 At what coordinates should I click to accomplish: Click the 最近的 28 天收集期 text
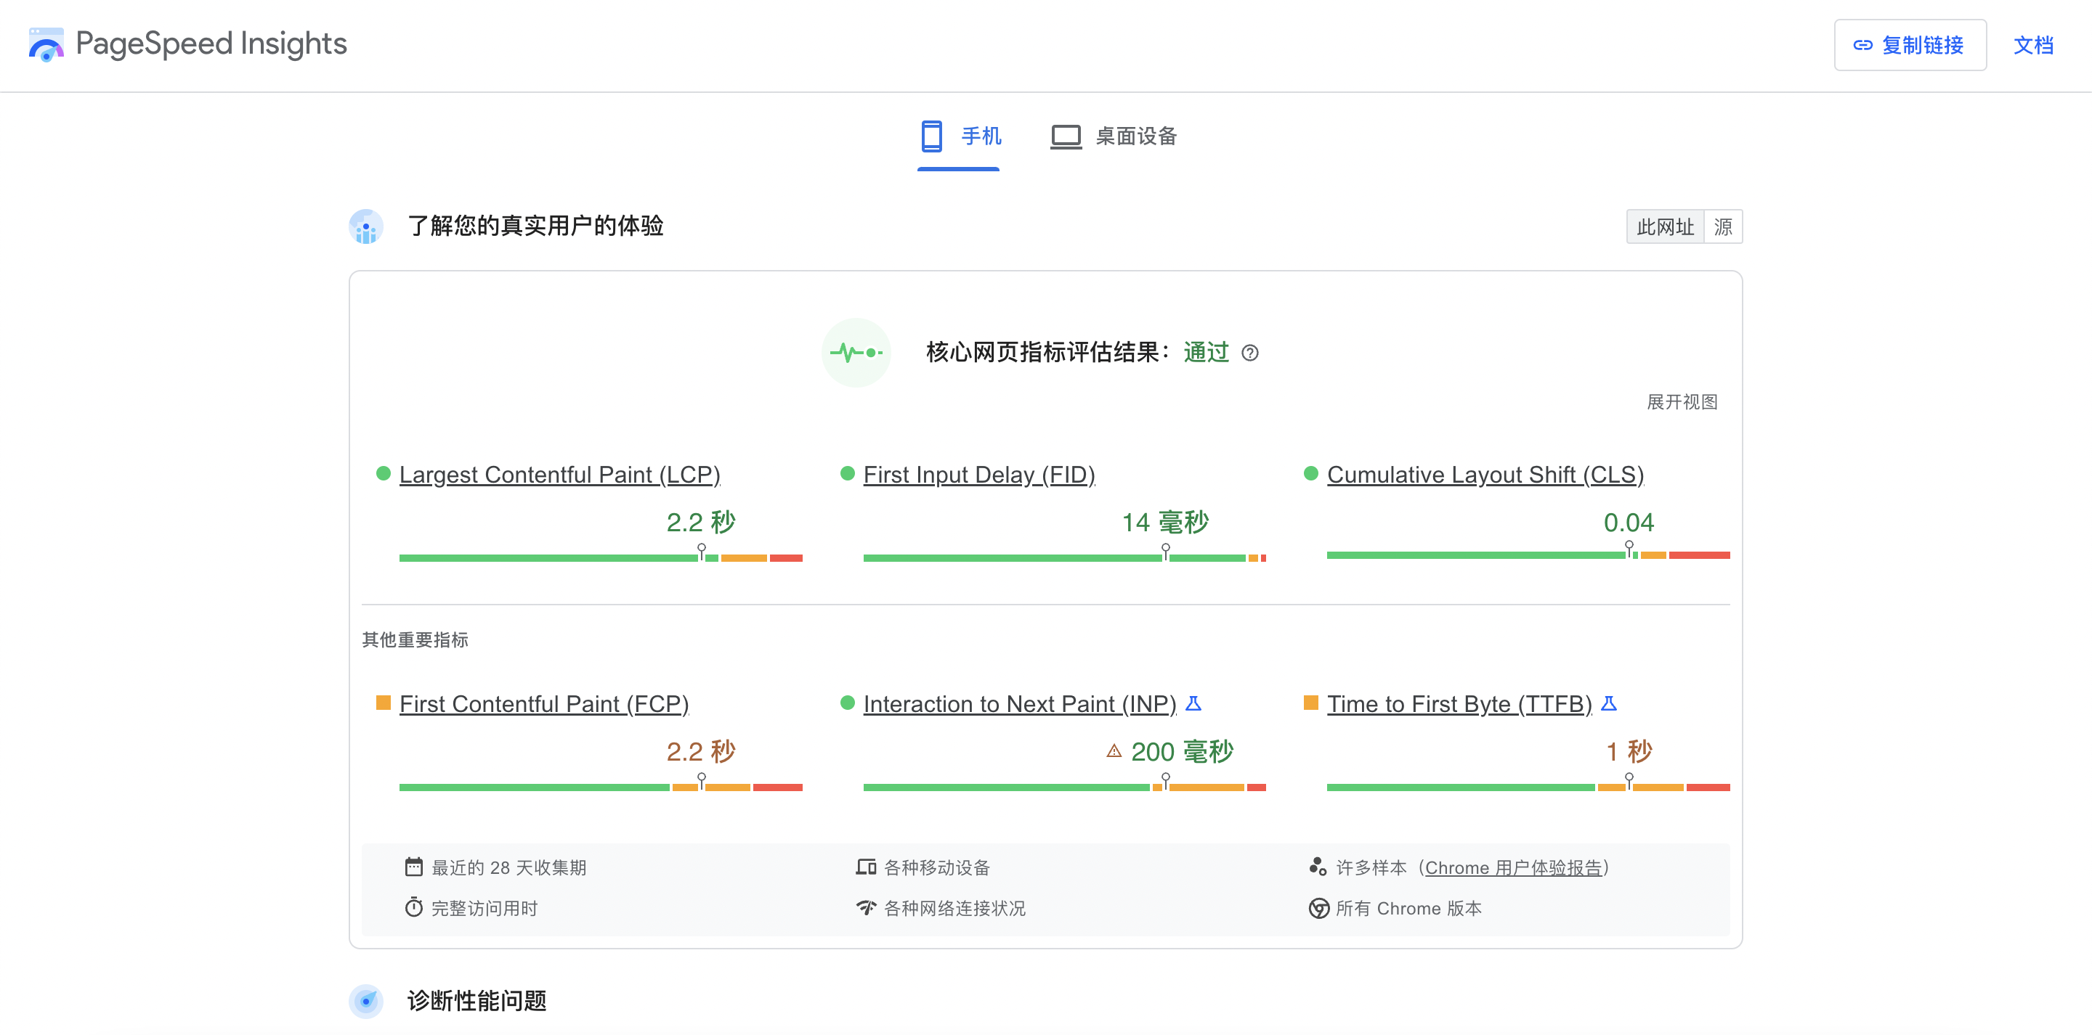point(508,868)
